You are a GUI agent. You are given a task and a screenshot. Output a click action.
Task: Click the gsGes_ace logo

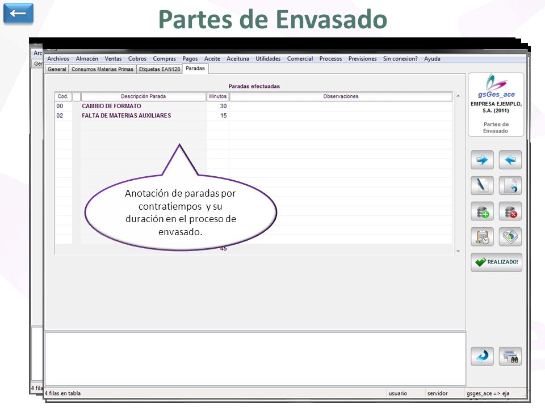(496, 86)
